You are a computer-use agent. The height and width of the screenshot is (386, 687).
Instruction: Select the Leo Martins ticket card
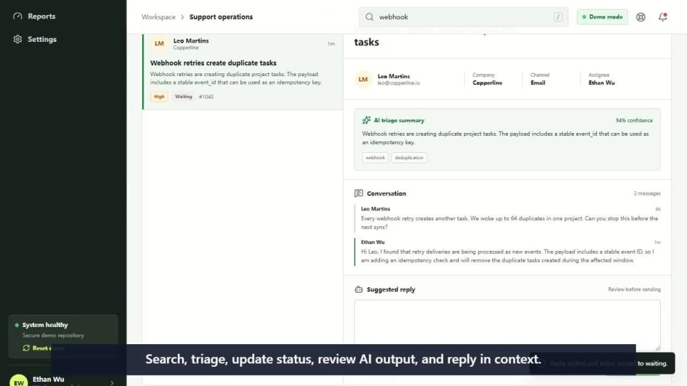[243, 72]
